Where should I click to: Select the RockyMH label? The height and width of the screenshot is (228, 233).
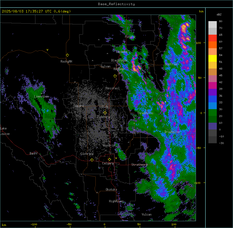coord(66,61)
